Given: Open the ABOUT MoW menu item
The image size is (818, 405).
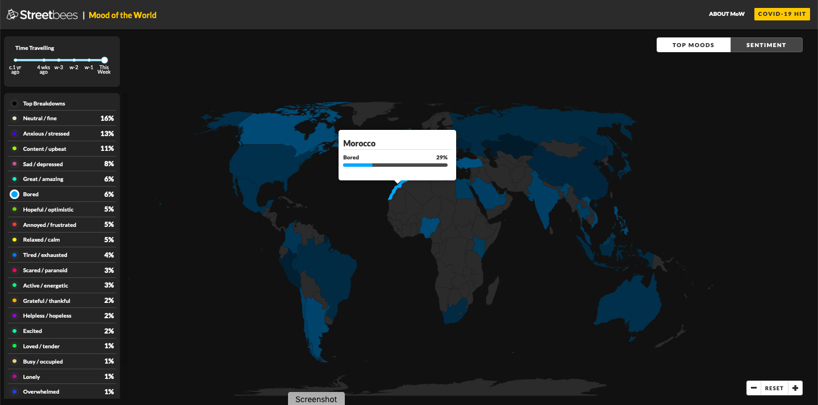Looking at the screenshot, I should point(727,14).
